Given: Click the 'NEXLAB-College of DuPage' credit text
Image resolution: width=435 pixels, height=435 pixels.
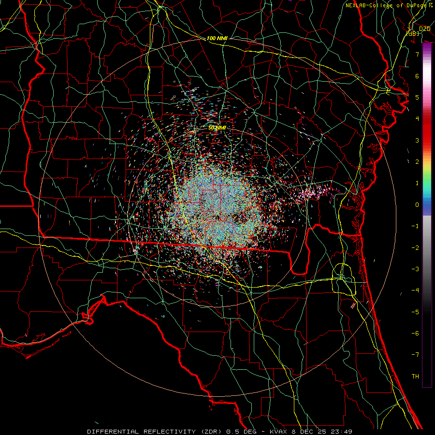Looking at the screenshot, I should tap(386, 5).
